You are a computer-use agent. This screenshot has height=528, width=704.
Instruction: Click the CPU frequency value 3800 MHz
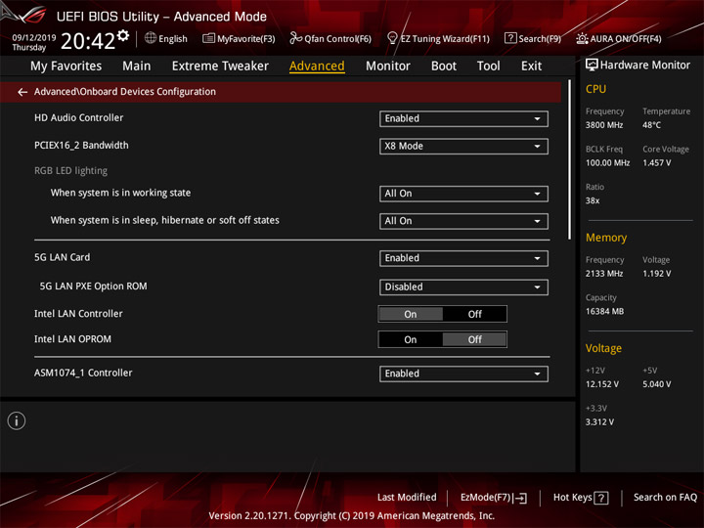(604, 125)
